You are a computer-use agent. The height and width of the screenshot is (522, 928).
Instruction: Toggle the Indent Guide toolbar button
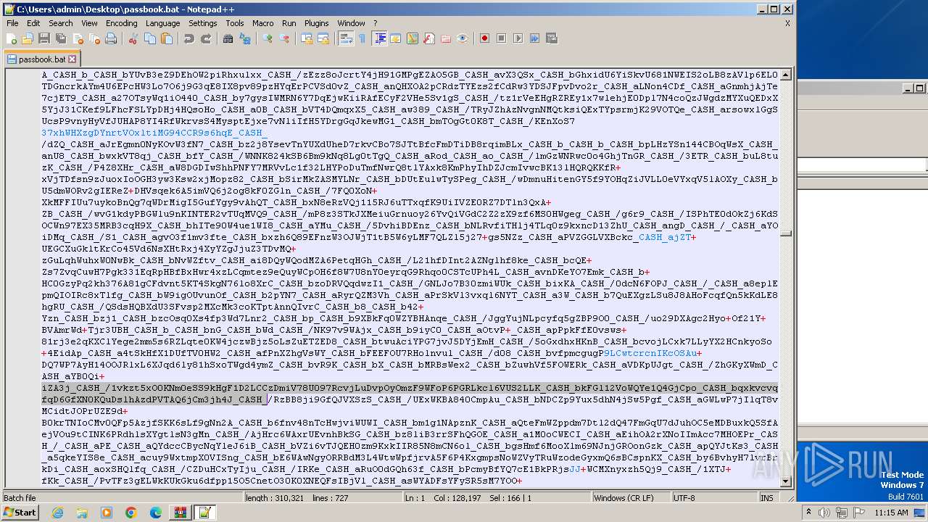click(379, 38)
